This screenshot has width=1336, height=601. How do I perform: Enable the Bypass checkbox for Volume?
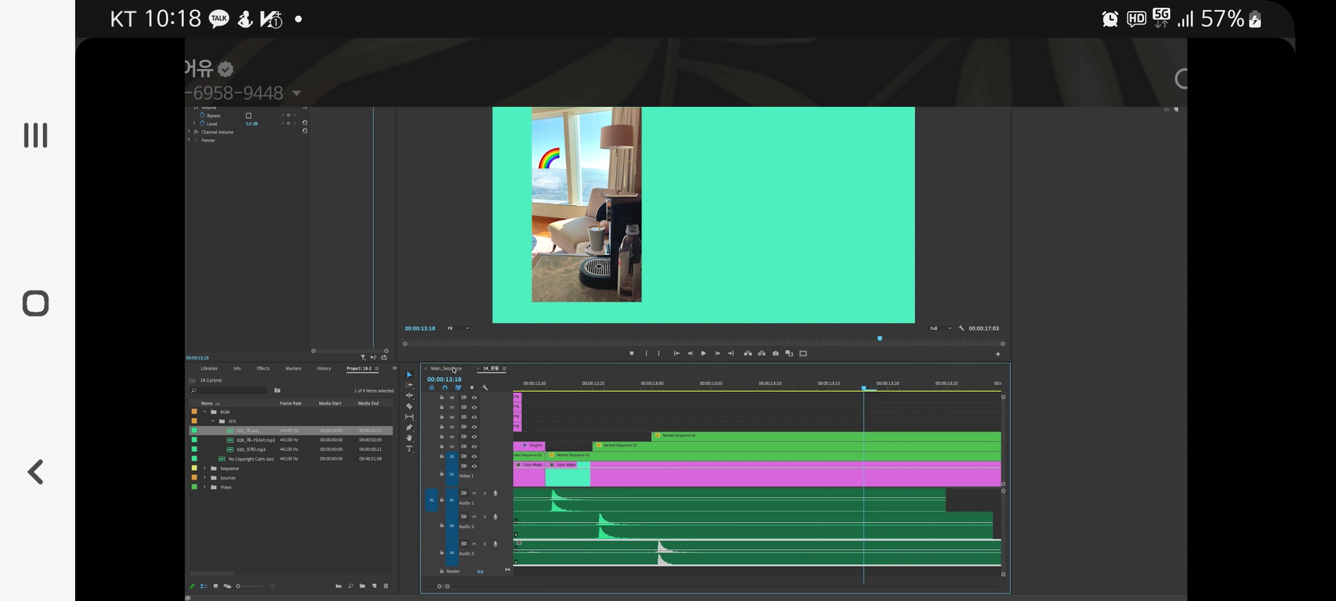click(249, 116)
